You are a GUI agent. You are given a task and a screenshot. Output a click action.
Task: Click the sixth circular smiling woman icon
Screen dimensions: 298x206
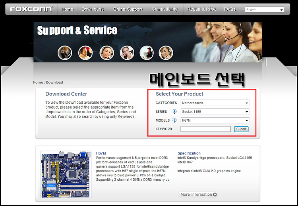click(x=166, y=53)
